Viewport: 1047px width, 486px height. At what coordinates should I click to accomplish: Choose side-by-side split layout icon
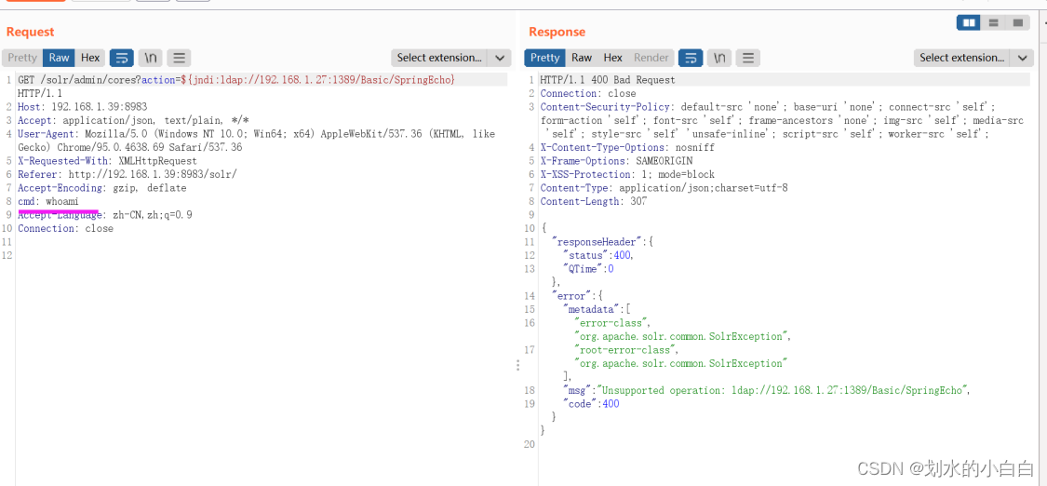point(968,22)
